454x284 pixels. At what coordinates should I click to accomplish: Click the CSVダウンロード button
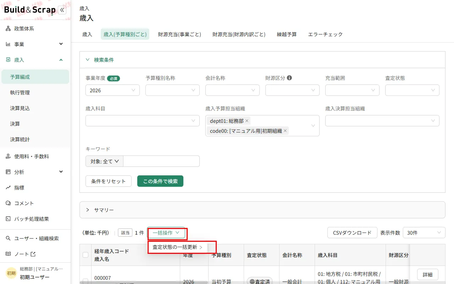click(x=352, y=233)
